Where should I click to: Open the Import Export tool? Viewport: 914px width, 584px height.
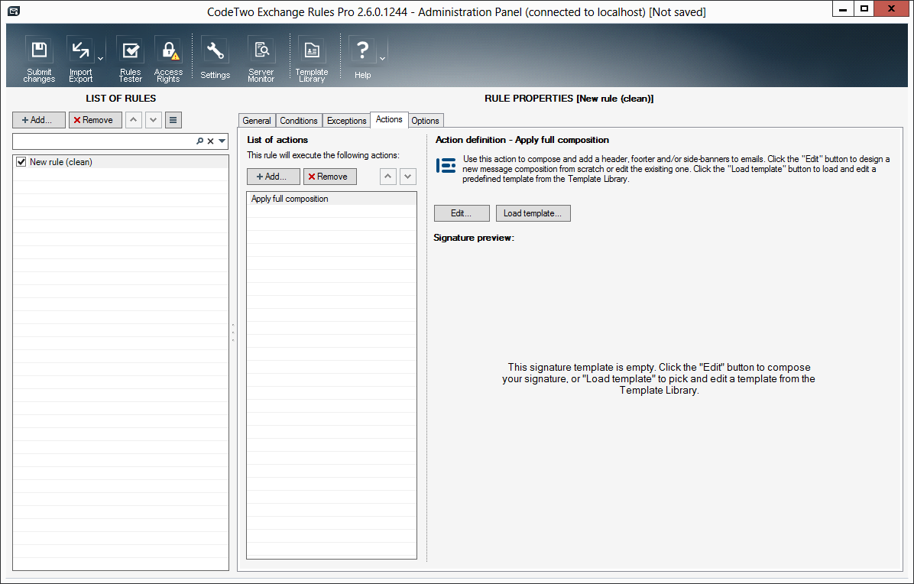(x=80, y=52)
